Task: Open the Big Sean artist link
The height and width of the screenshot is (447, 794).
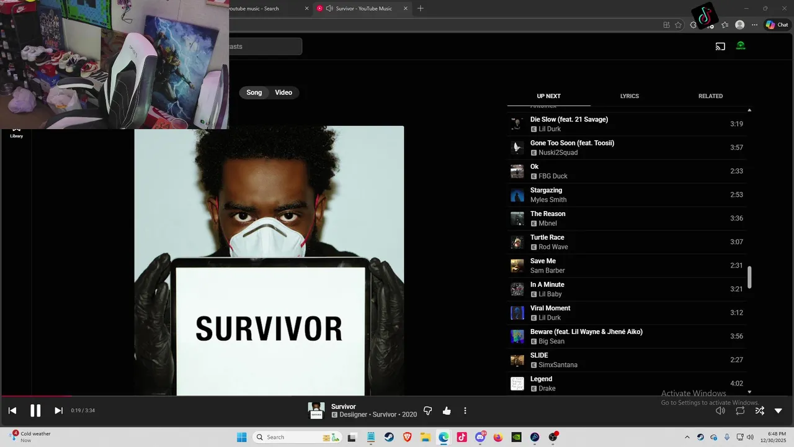Action: click(x=551, y=341)
